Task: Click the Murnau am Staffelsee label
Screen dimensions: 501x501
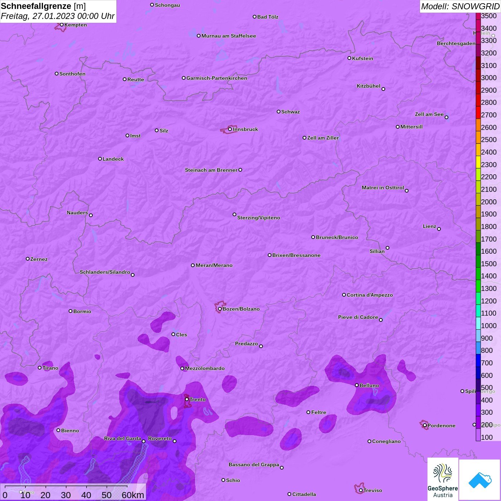Action: 229,36
